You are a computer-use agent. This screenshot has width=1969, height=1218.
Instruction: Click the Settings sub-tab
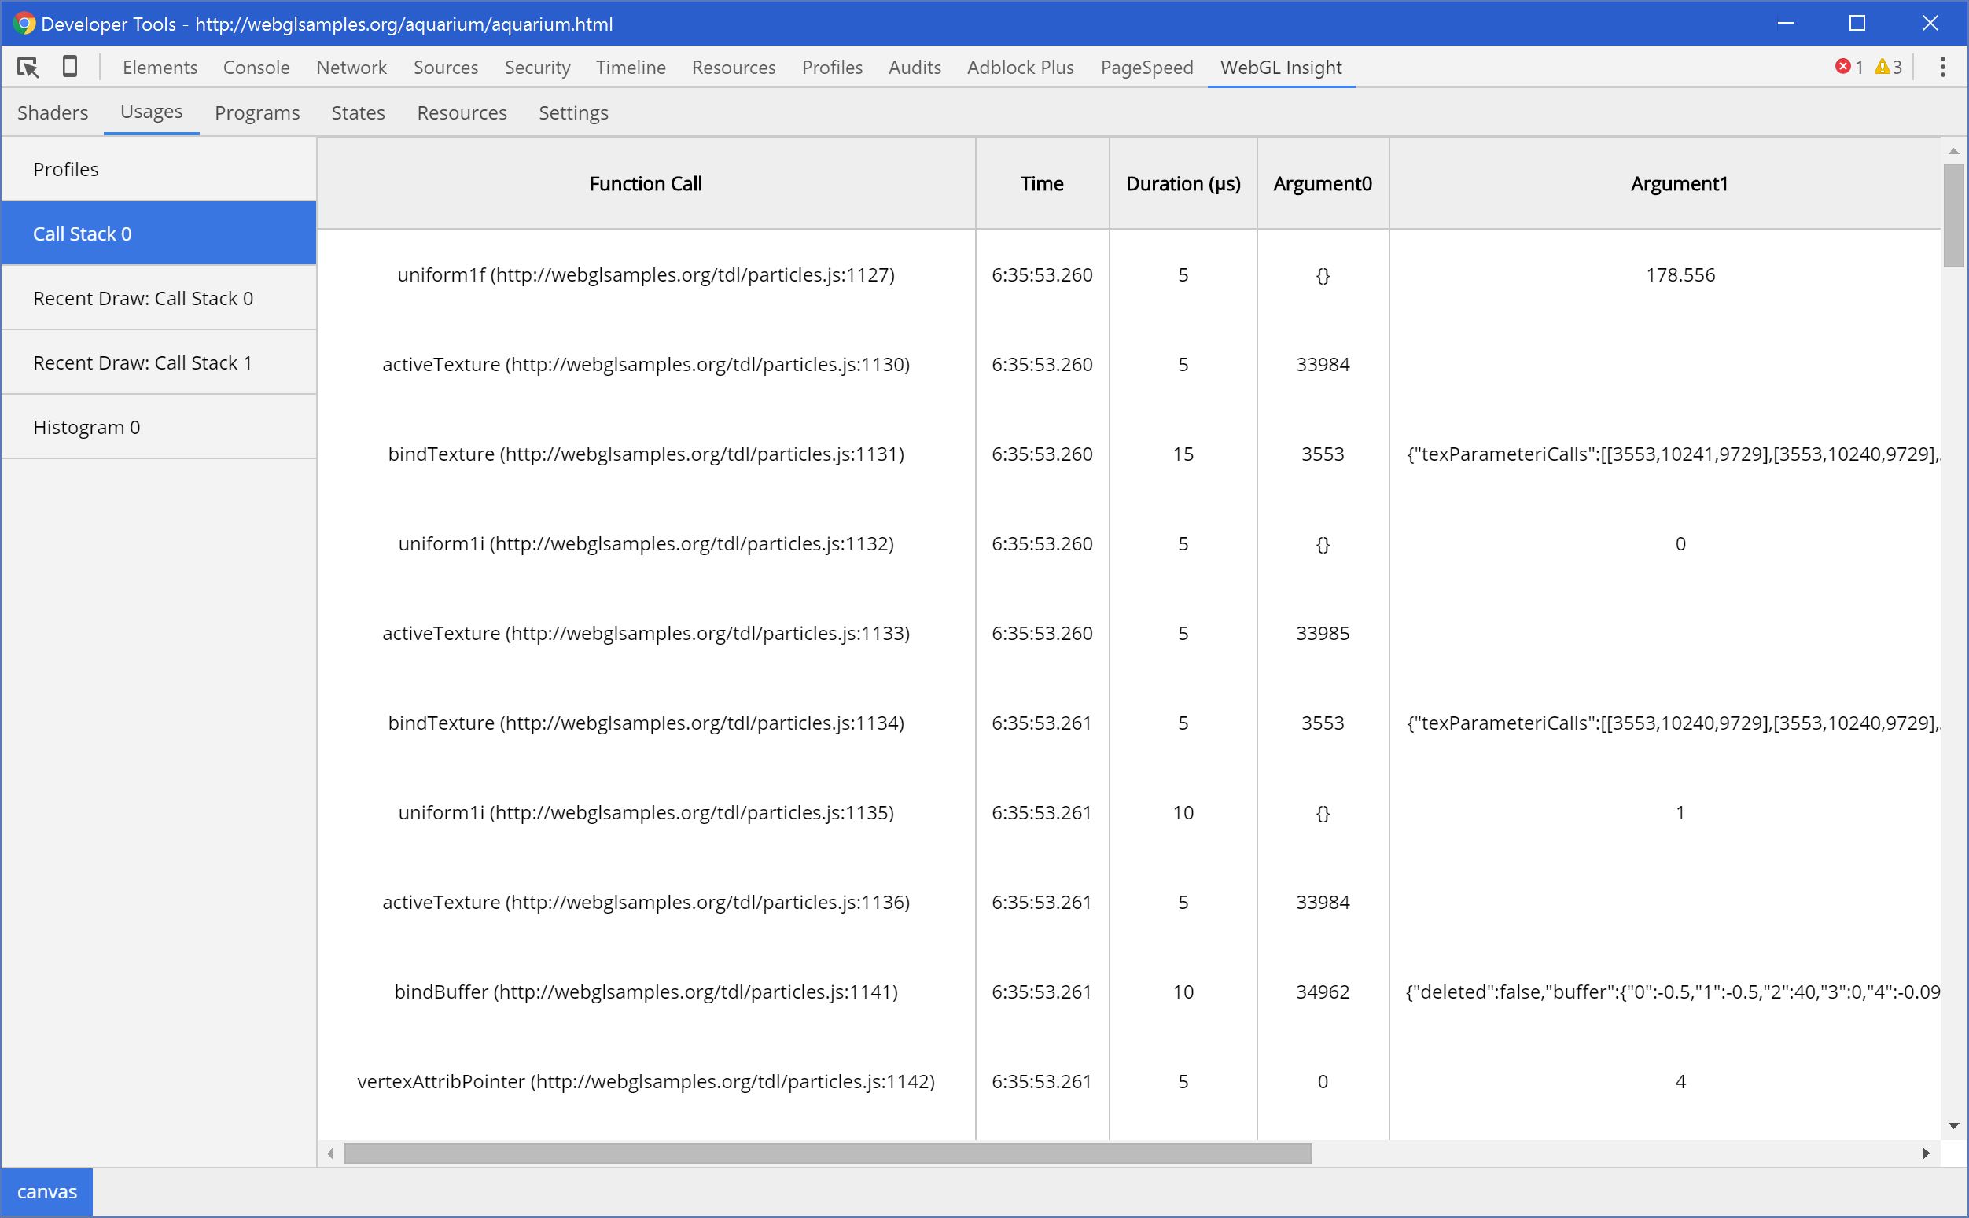tap(572, 112)
